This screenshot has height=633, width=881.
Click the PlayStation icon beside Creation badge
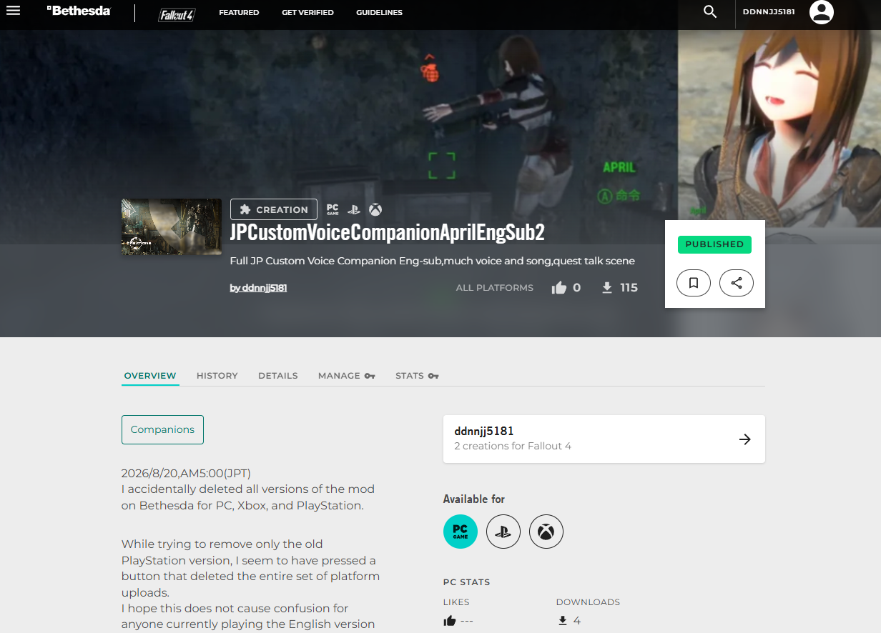pos(354,209)
